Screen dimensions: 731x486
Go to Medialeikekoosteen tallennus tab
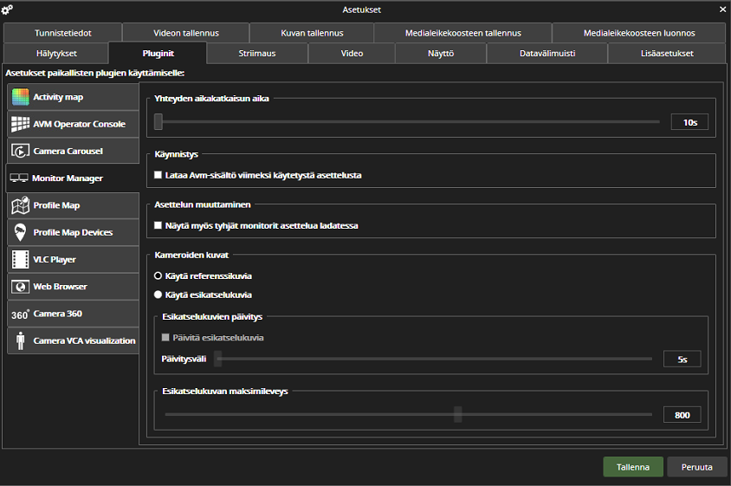[x=463, y=33]
